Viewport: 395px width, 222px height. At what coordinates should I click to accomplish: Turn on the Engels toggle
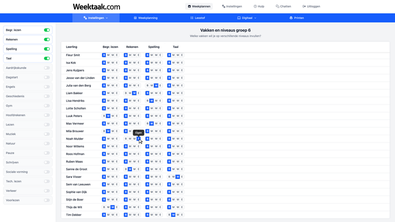pos(47,87)
